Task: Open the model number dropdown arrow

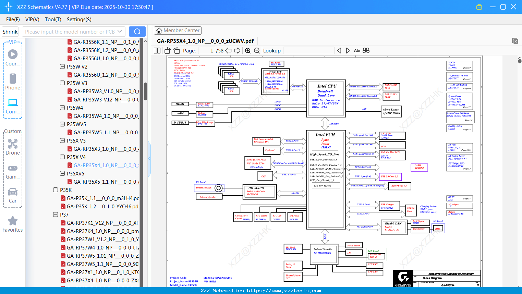Action: click(x=120, y=32)
